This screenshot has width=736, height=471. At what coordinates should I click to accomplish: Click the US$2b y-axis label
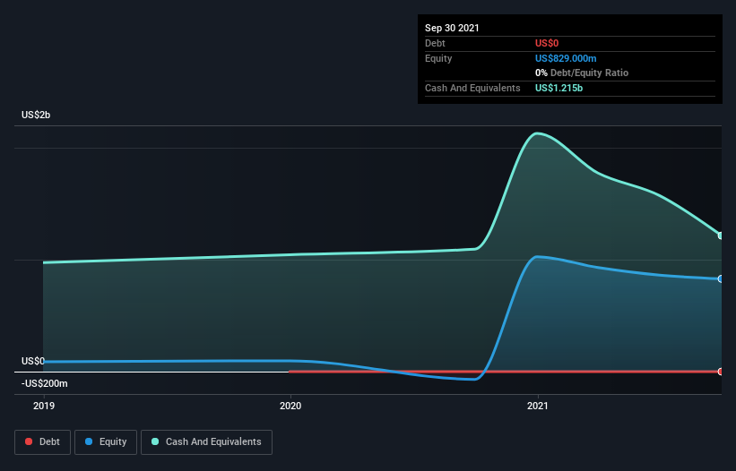pyautogui.click(x=36, y=115)
